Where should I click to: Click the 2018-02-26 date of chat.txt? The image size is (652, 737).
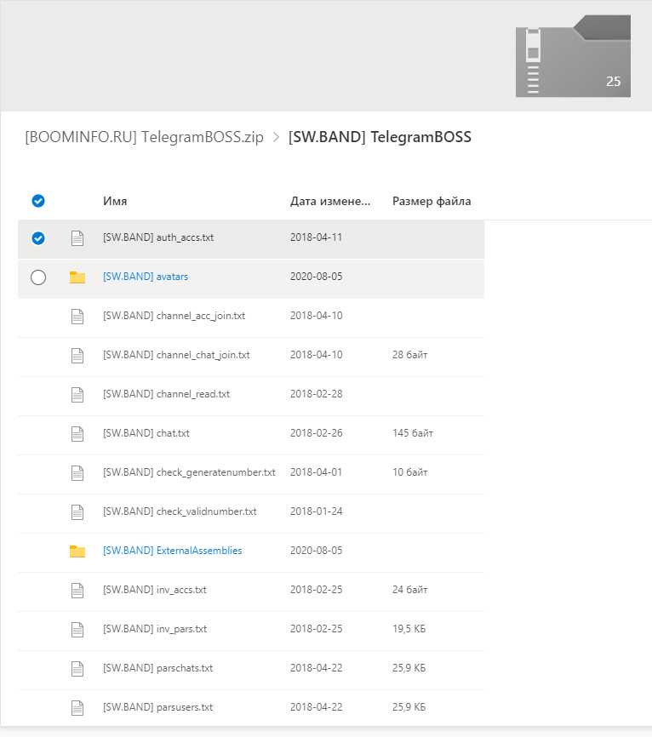(316, 433)
